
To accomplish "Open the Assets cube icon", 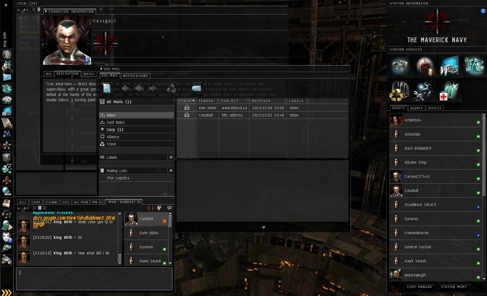I will click(6, 157).
